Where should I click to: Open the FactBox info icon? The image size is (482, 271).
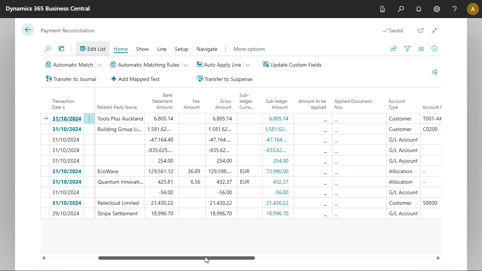[x=434, y=49]
